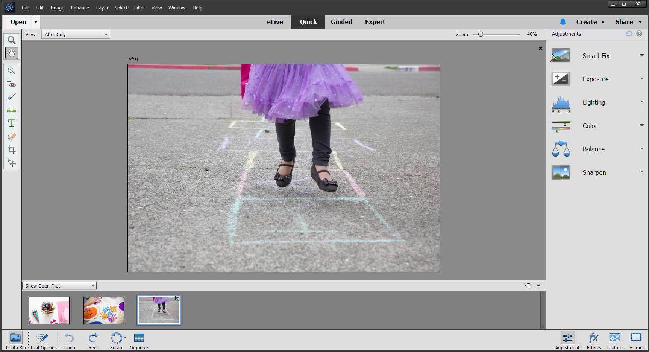Adjust the Zoom slider
The image size is (649, 352).
480,34
